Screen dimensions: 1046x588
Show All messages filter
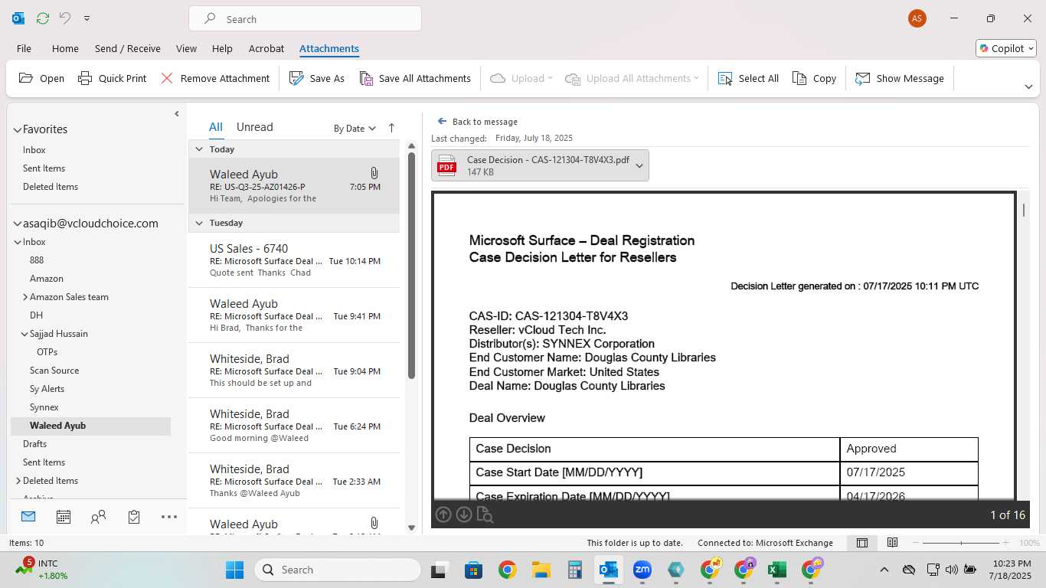pyautogui.click(x=216, y=127)
